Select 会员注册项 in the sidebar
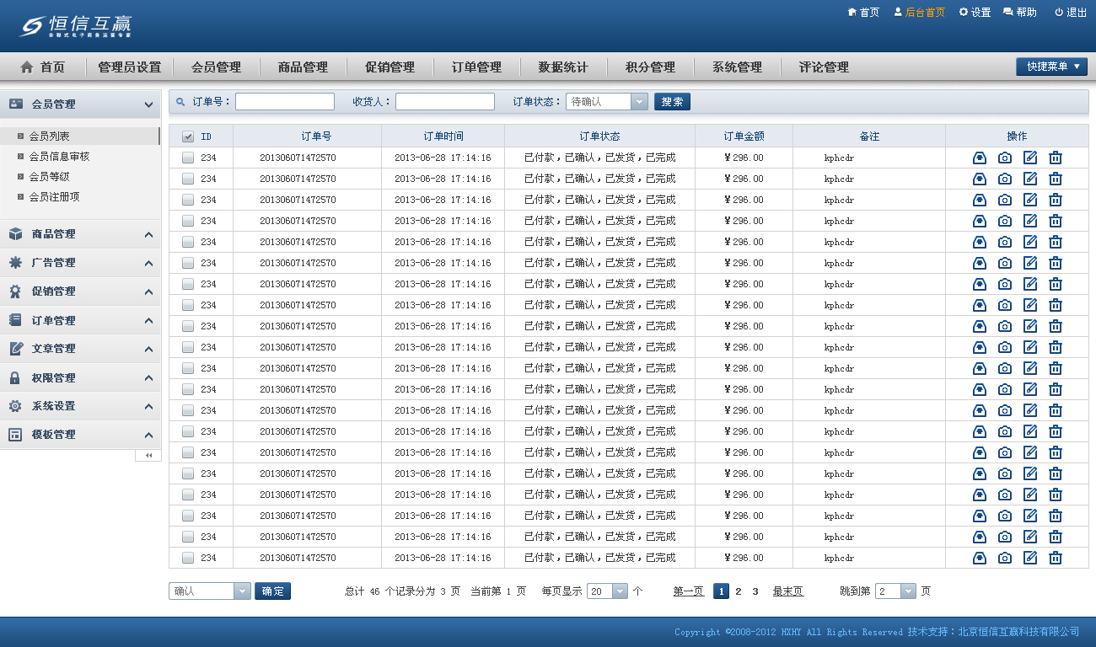The image size is (1096, 647). [x=54, y=196]
